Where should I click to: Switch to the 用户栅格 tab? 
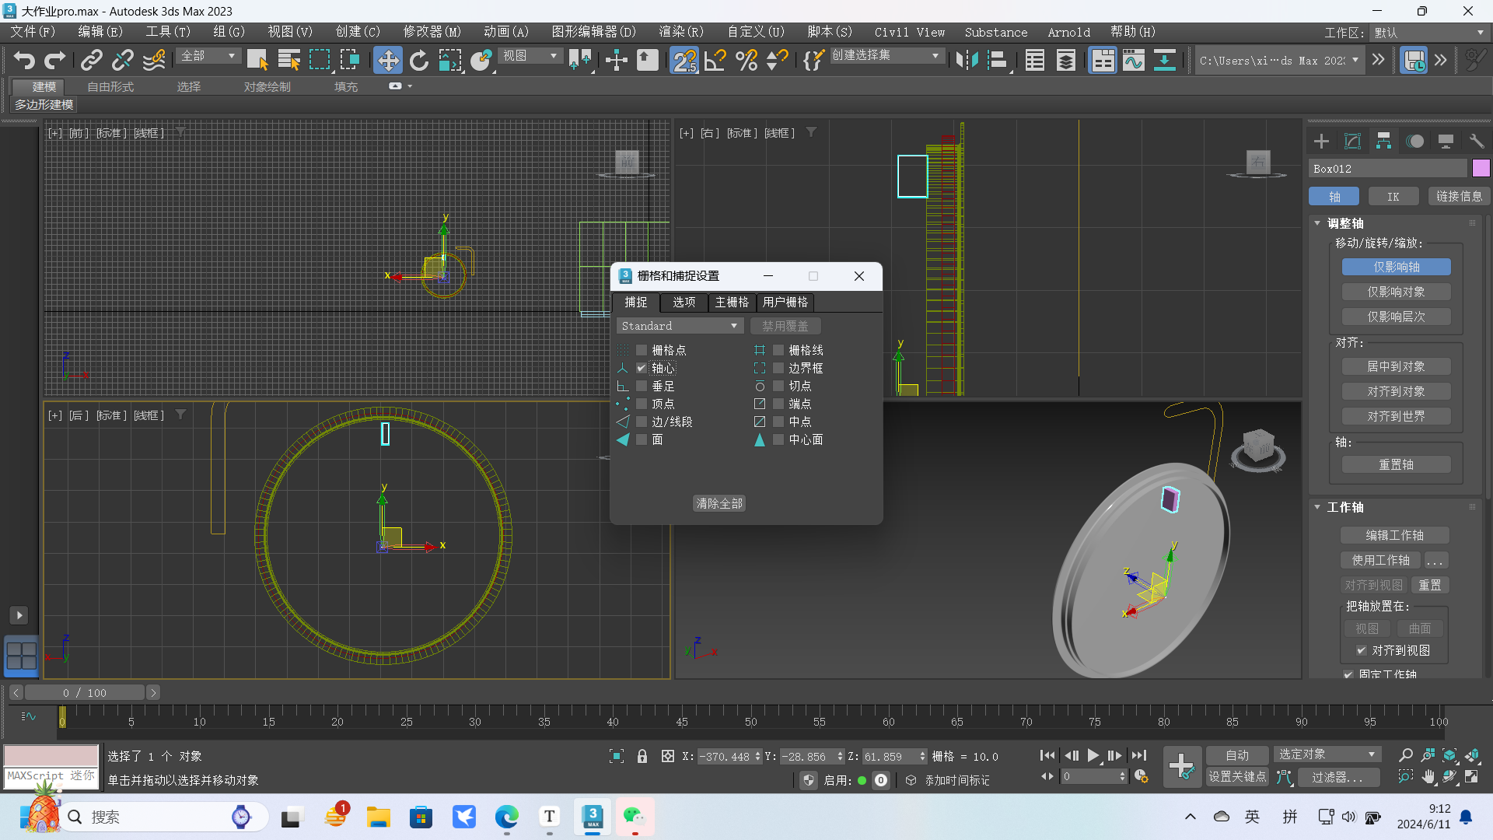pos(785,302)
